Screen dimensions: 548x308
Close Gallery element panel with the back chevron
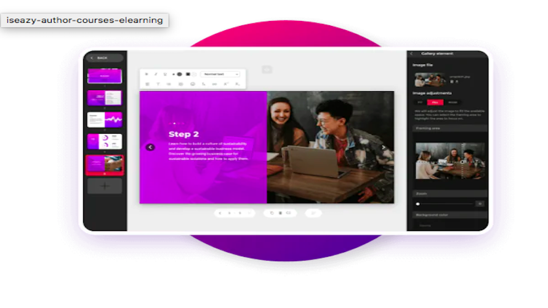tap(411, 54)
